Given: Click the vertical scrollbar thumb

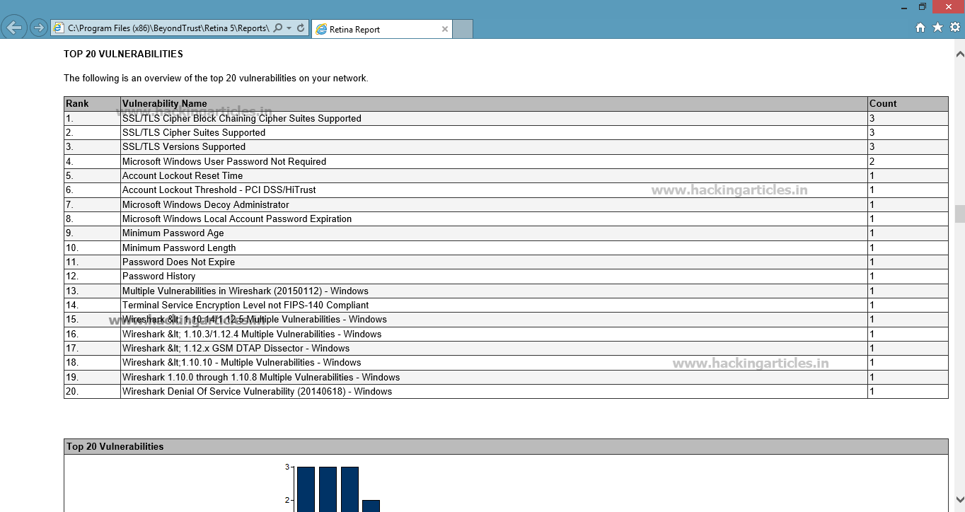Looking at the screenshot, I should (959, 214).
